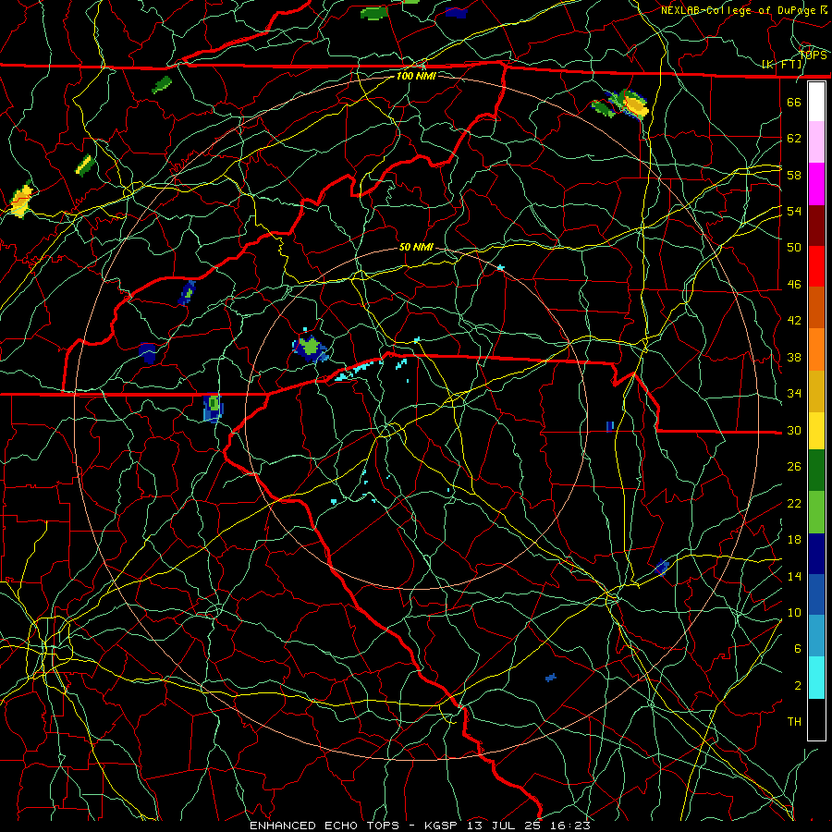Click the medium blue legend swatch

pyautogui.click(x=816, y=594)
